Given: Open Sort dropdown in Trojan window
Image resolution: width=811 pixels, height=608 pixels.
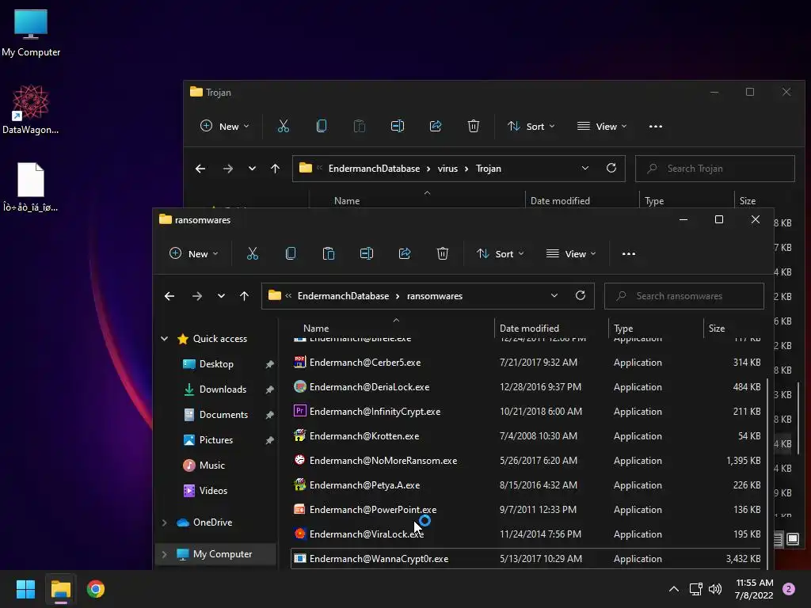Looking at the screenshot, I should click(x=531, y=127).
